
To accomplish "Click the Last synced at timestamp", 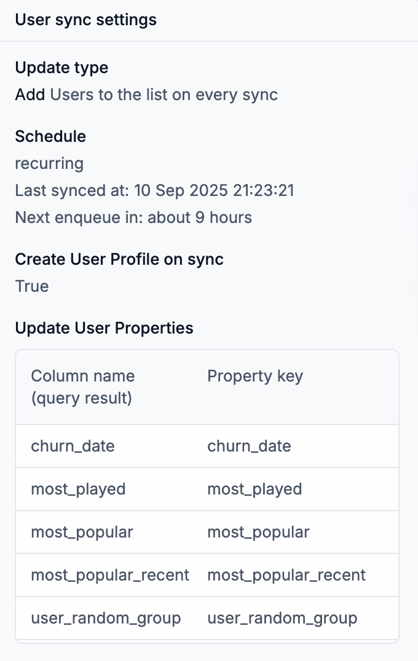I will click(154, 190).
